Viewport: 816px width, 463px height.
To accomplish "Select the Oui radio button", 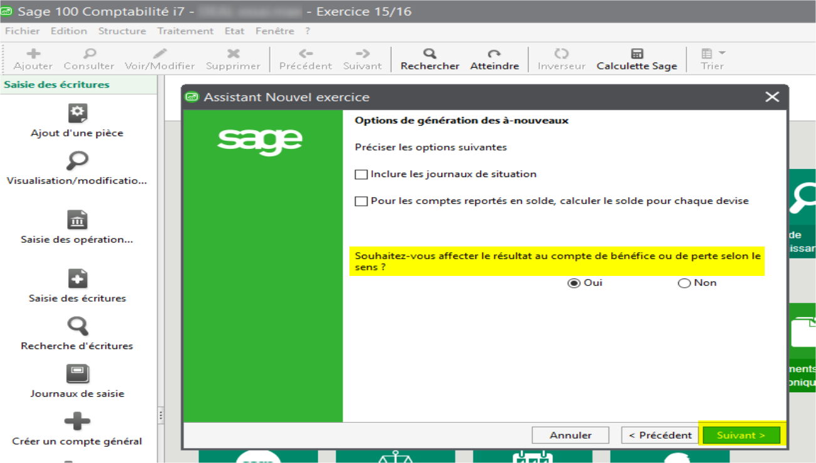I will click(x=573, y=283).
